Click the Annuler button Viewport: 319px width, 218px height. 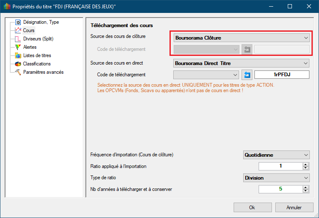(294, 208)
